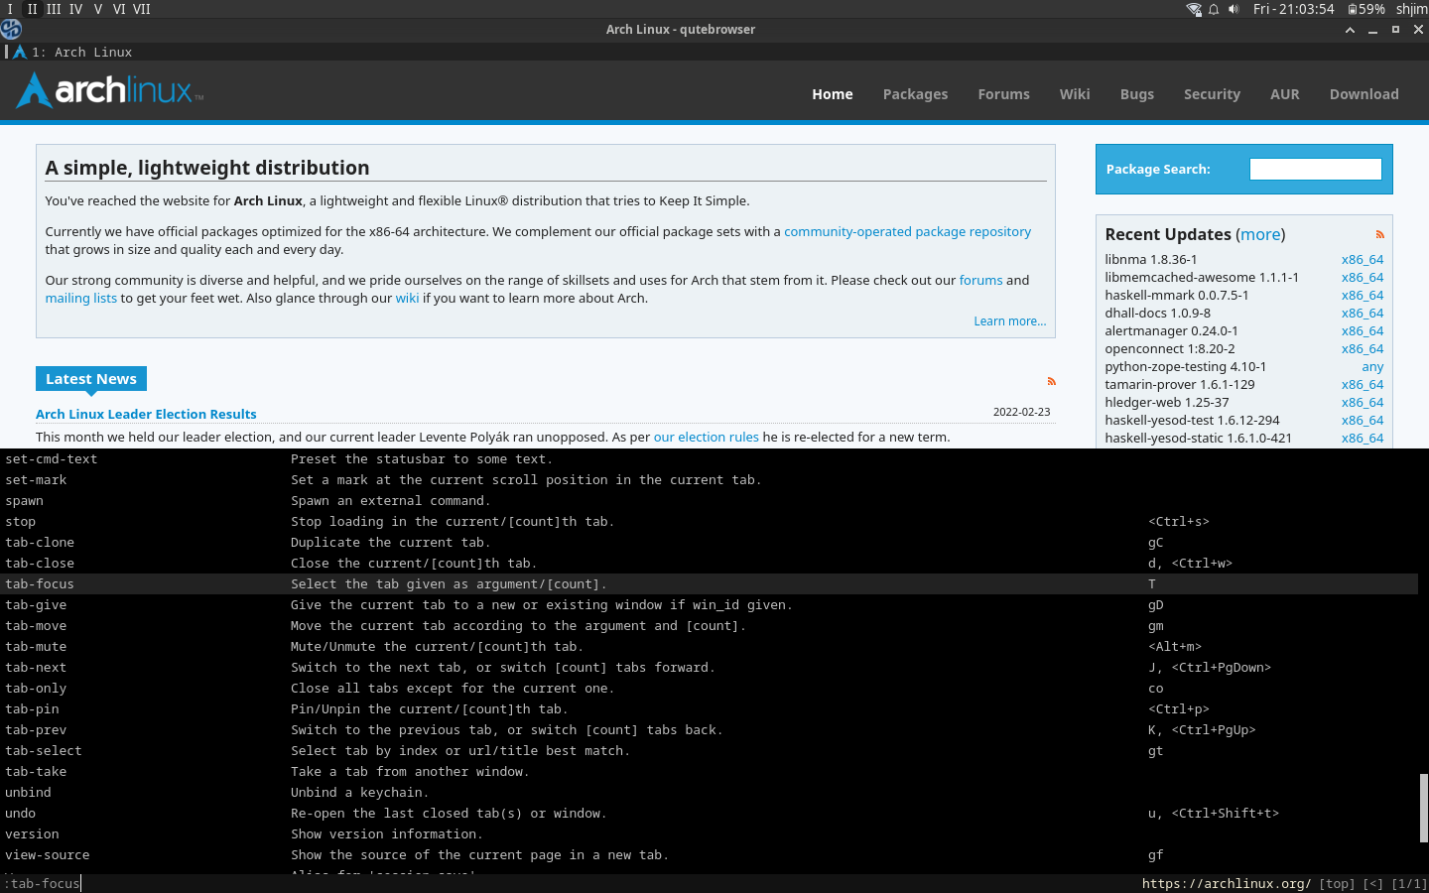This screenshot has width=1429, height=893.
Task: Open 'any' arch link for python-zope-testing
Action: pyautogui.click(x=1372, y=366)
